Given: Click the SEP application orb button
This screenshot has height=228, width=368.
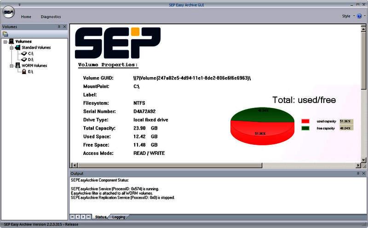Looking at the screenshot, I should pyautogui.click(x=8, y=12).
